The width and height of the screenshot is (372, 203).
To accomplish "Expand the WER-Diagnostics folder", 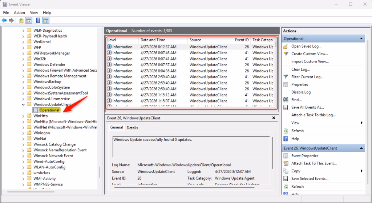I will [23, 31].
